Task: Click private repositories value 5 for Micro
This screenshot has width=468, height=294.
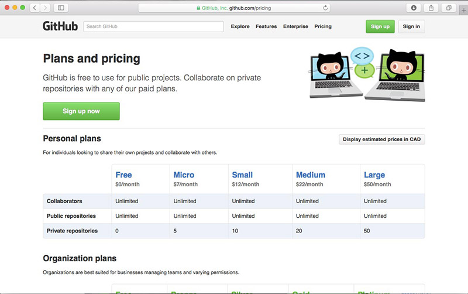Action: tap(175, 231)
